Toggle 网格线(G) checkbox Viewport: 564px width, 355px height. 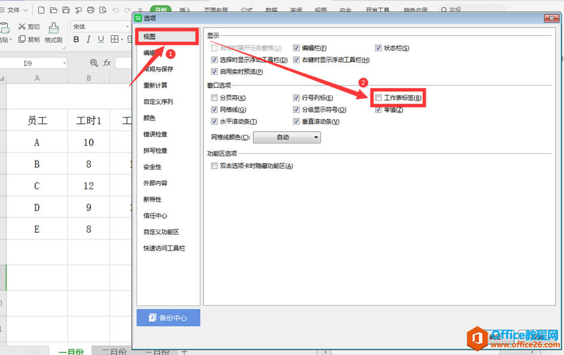coord(215,110)
